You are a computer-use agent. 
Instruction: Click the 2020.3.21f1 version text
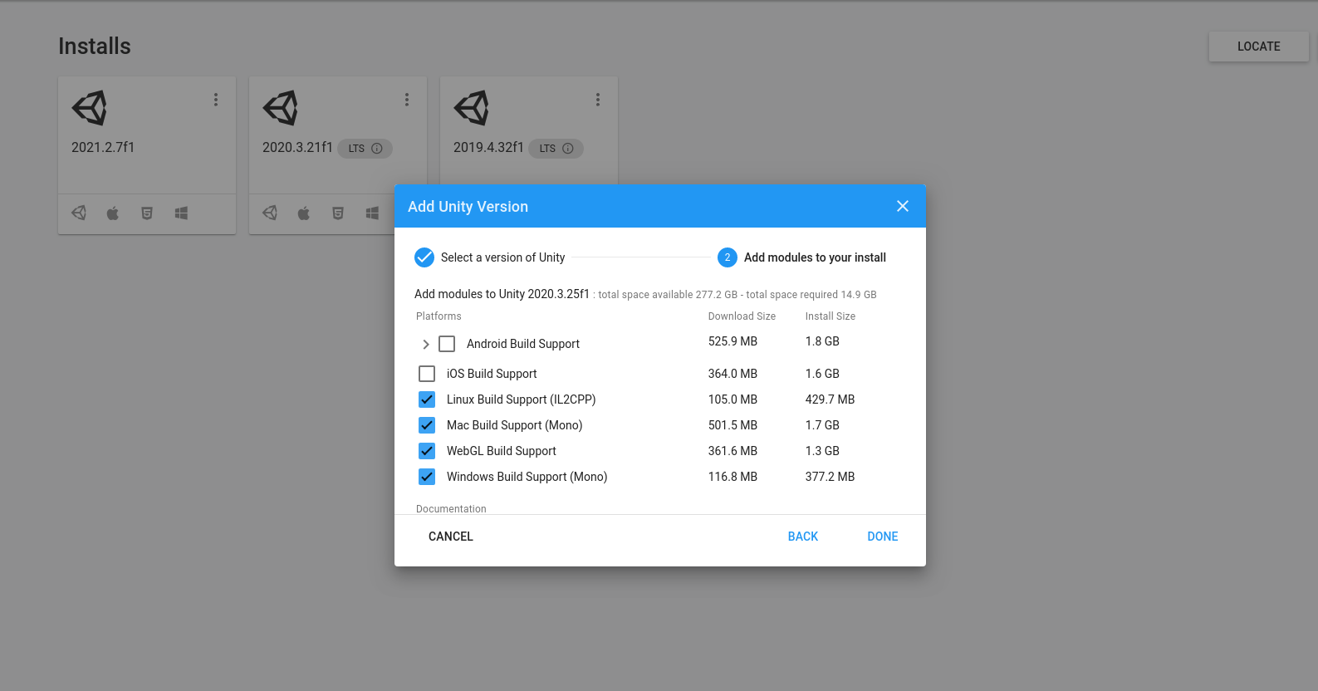297,147
